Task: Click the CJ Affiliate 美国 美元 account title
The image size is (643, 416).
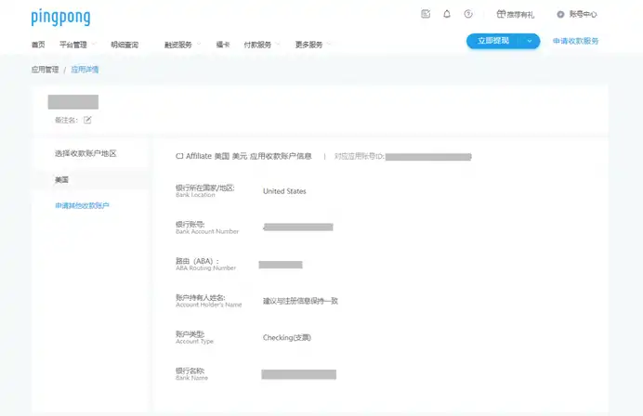Action: point(243,156)
